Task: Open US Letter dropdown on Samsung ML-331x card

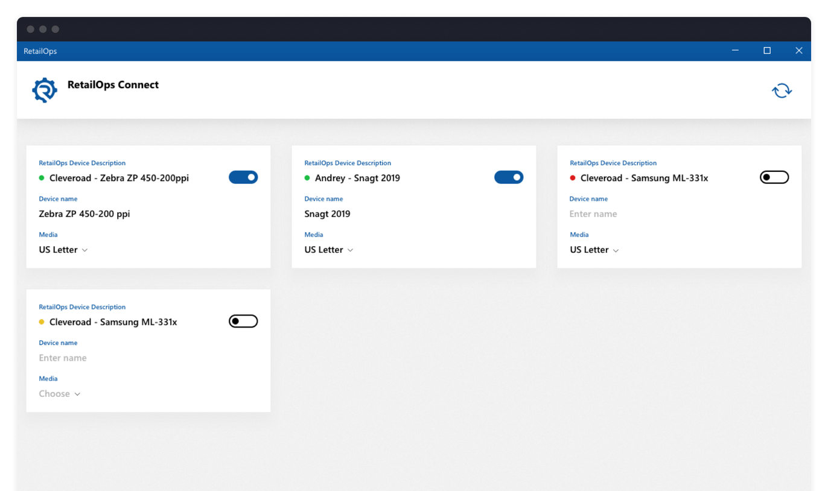Action: click(594, 249)
